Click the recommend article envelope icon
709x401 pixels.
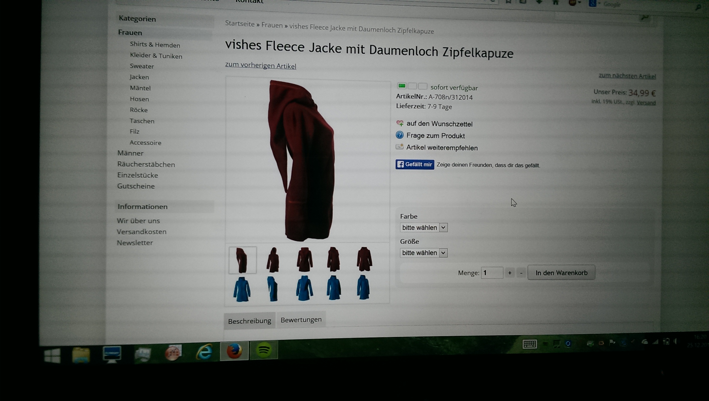pyautogui.click(x=400, y=147)
